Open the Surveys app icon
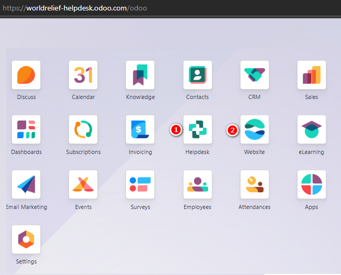 pos(140,184)
